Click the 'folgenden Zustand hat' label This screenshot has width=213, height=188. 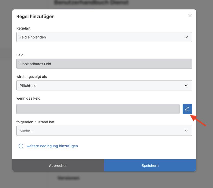pyautogui.click(x=35, y=122)
